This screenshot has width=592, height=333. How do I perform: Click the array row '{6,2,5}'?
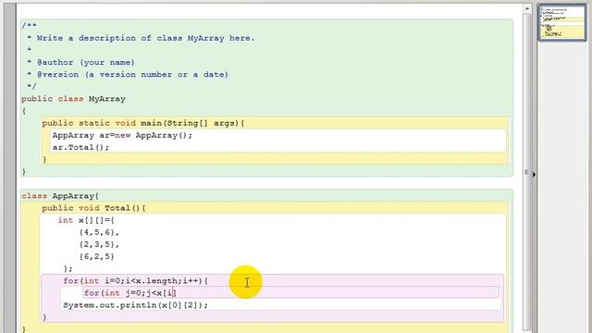(96, 256)
